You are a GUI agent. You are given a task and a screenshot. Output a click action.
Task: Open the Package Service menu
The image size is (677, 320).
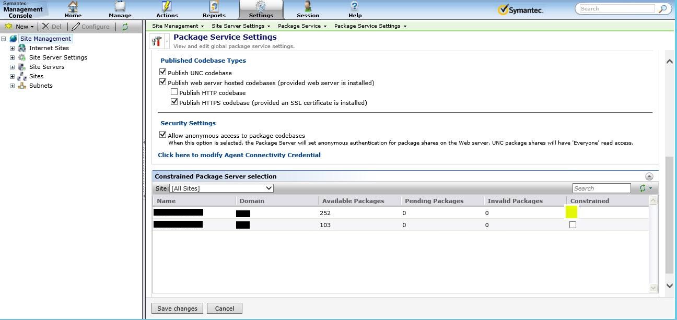[x=302, y=26]
